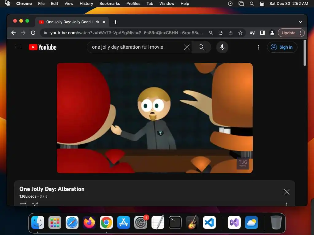Open the Window menu

click(x=167, y=4)
